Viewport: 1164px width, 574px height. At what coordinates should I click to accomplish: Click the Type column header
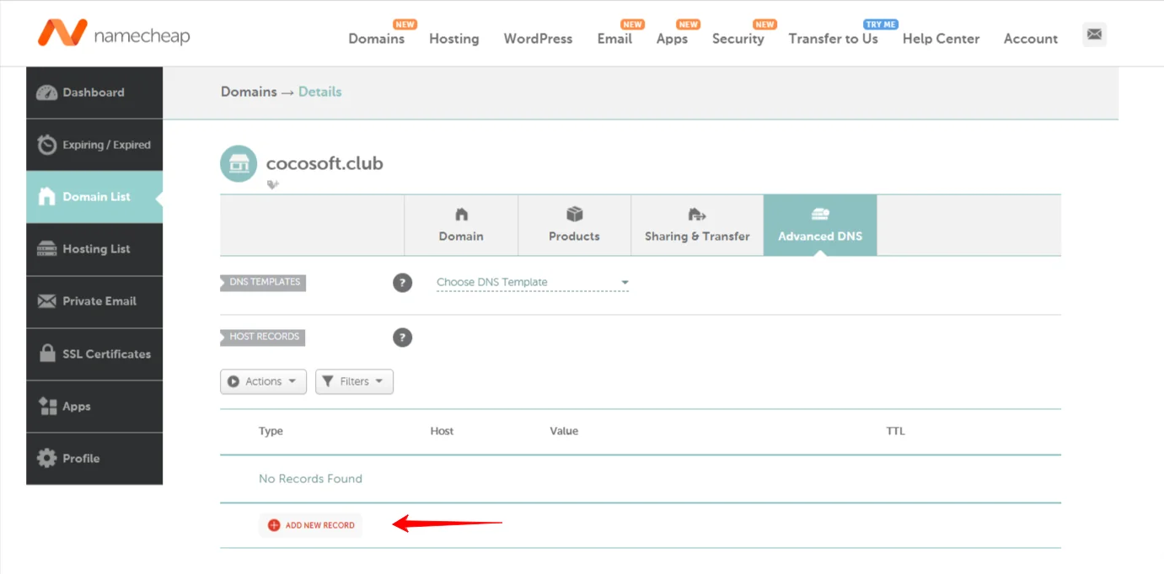(271, 431)
